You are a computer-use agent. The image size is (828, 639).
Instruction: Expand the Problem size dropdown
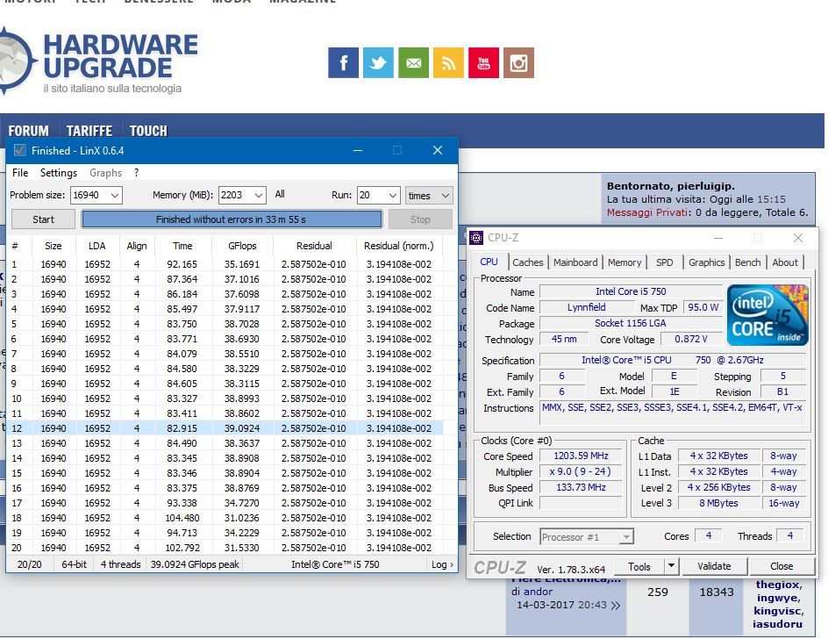coord(114,196)
